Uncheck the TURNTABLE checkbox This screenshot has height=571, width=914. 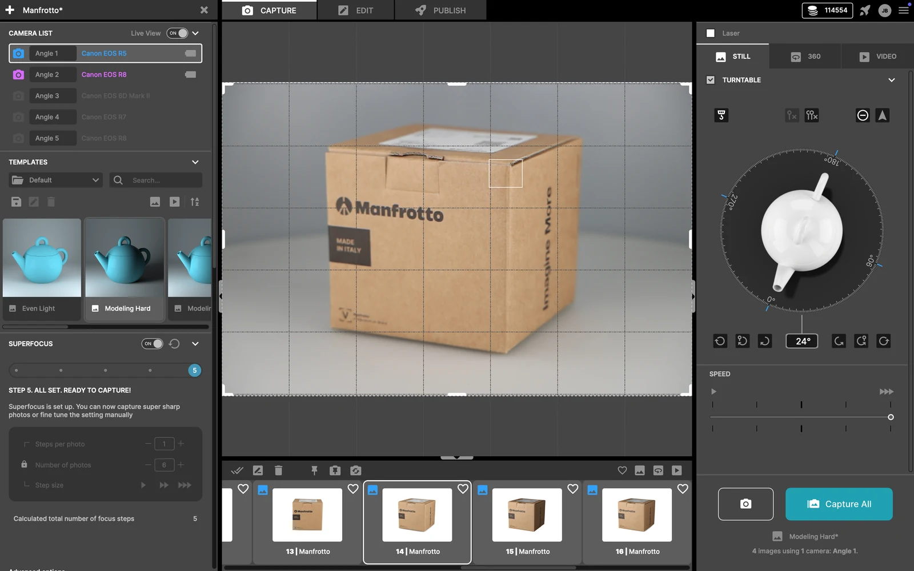tap(711, 80)
